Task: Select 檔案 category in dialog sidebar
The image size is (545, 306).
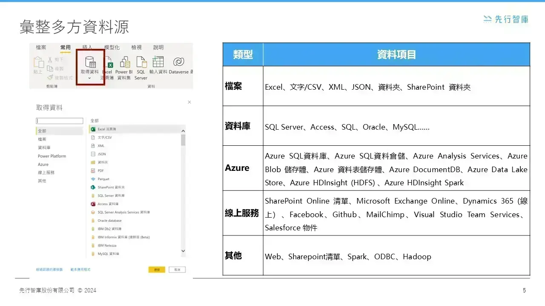Action: [x=42, y=139]
